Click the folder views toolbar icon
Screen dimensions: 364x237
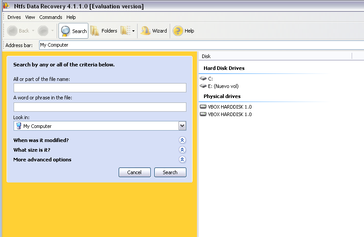pyautogui.click(x=125, y=31)
